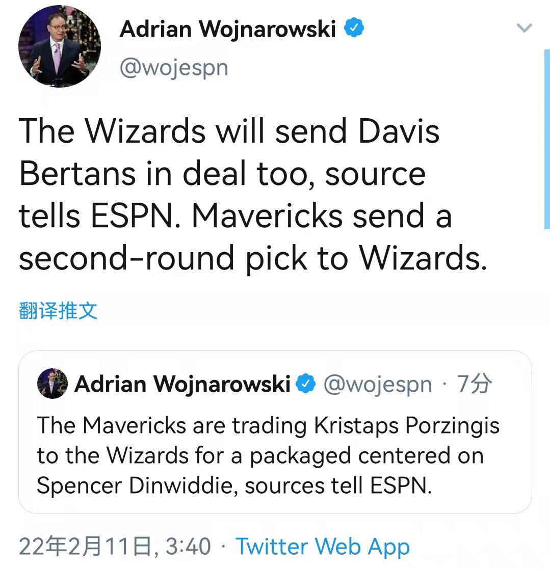Open Adrian Wojnarowski's large profile photo

click(x=60, y=46)
